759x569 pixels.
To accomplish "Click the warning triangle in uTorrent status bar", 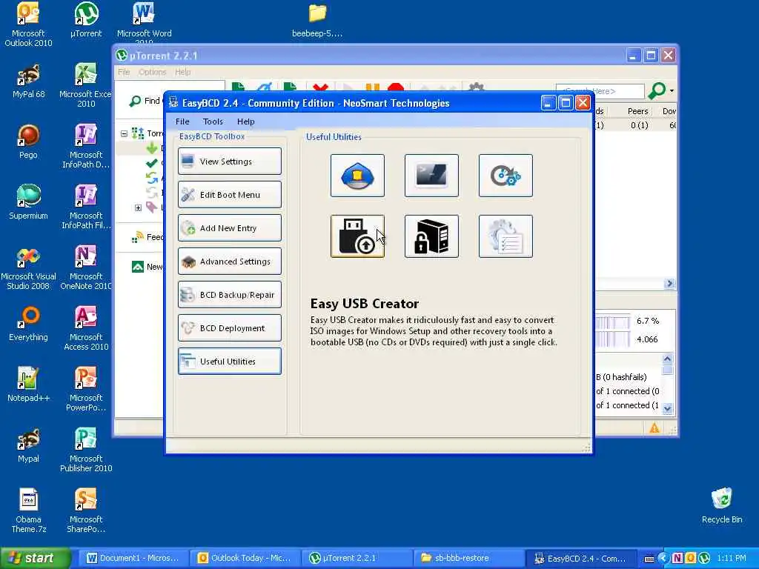I will coord(654,427).
